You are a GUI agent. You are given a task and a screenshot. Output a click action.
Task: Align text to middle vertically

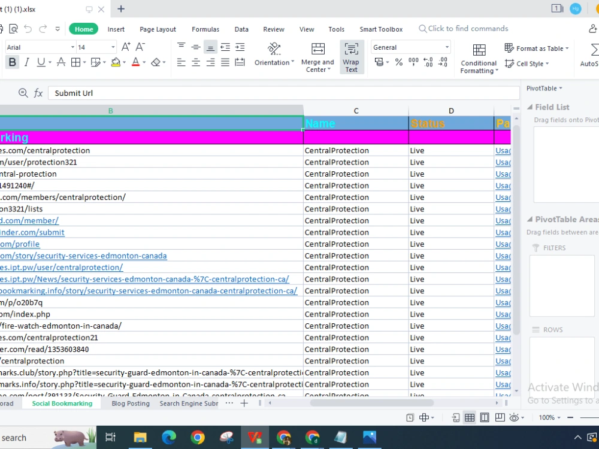click(196, 47)
